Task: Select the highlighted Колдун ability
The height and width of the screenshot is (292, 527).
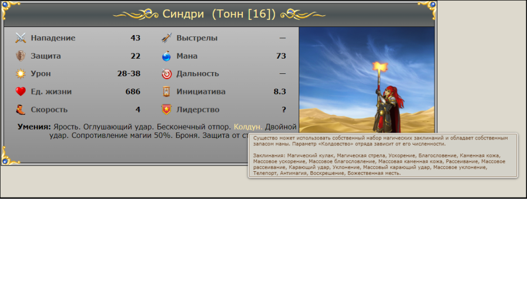Action: click(x=248, y=127)
